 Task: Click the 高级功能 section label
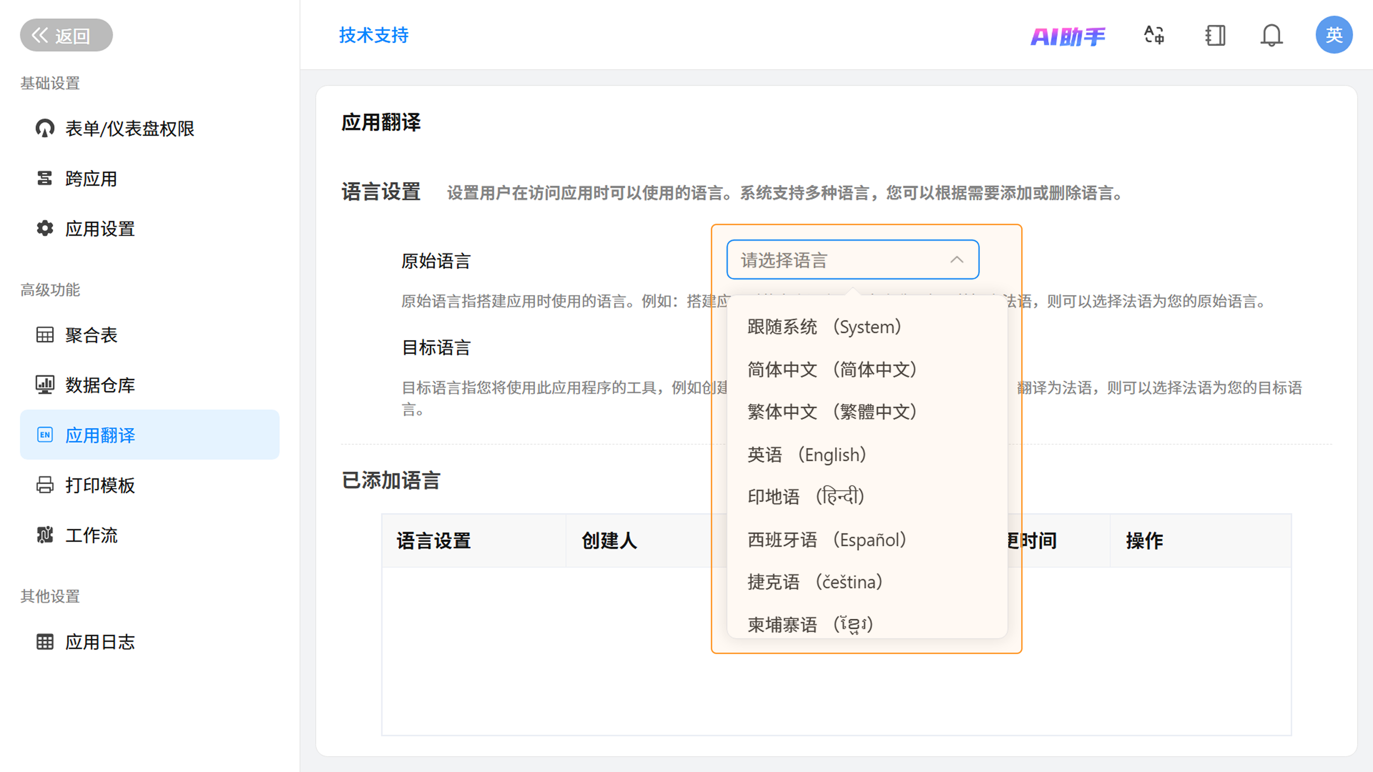click(50, 290)
